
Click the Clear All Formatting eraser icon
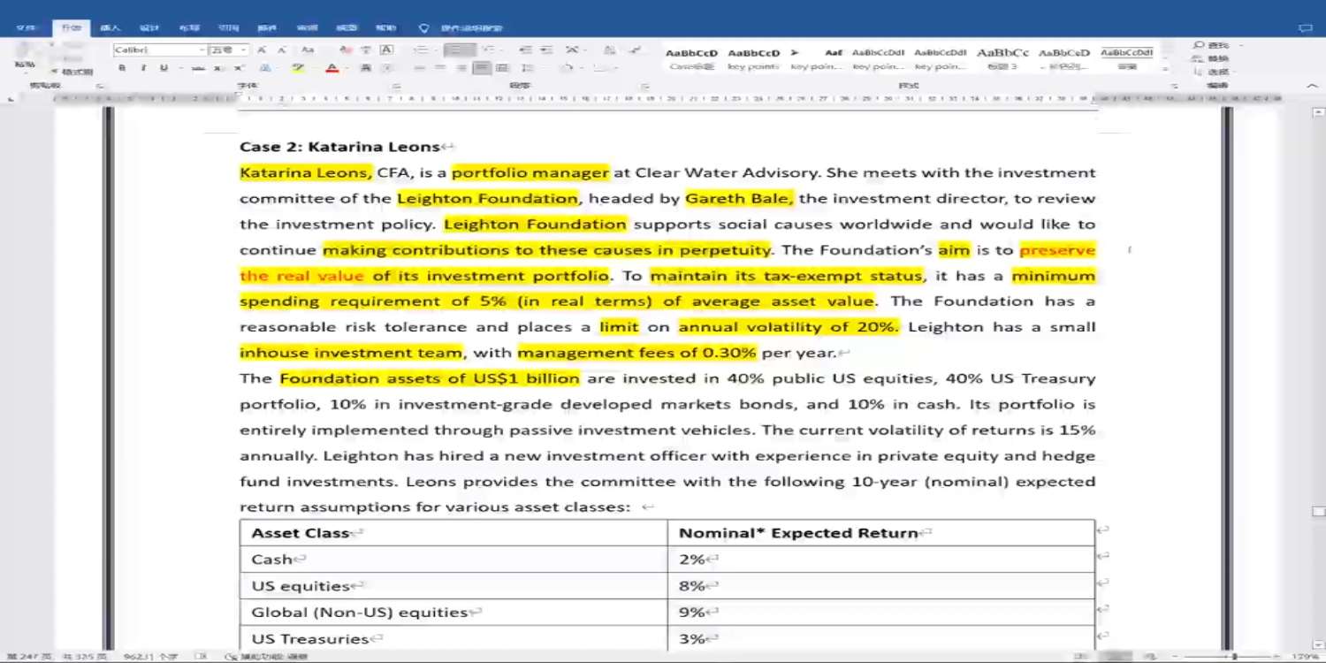point(345,50)
